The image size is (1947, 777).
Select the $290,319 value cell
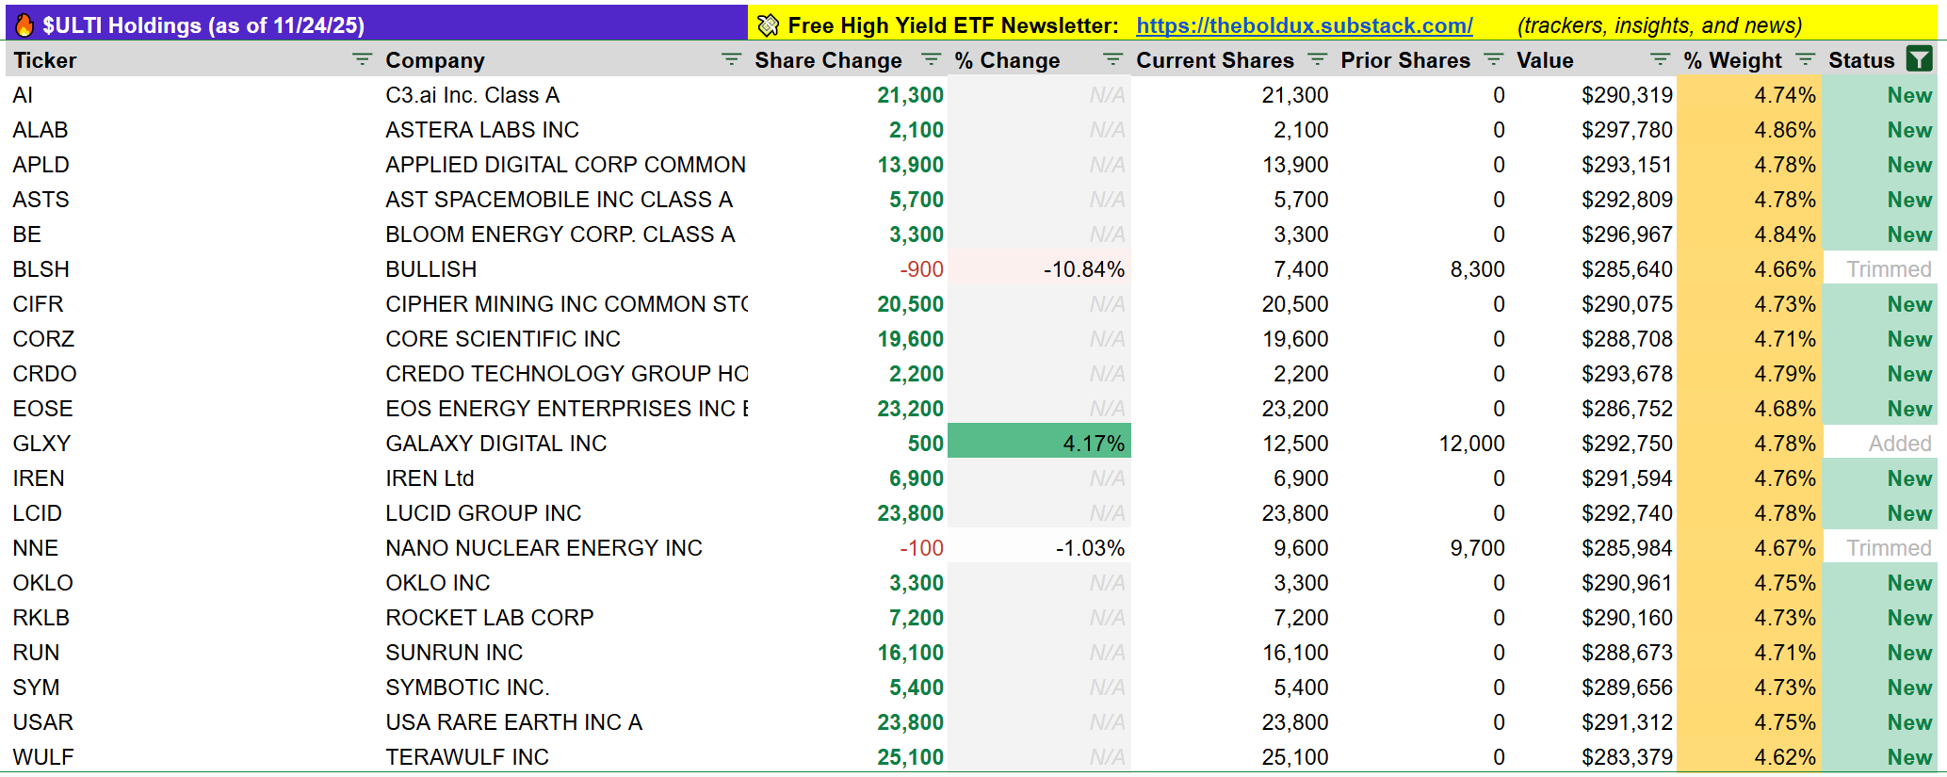pos(1594,95)
